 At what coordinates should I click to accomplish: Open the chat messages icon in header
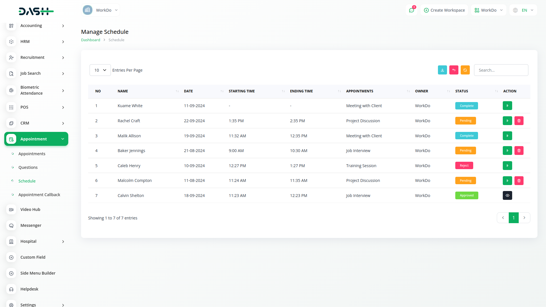[x=411, y=10]
